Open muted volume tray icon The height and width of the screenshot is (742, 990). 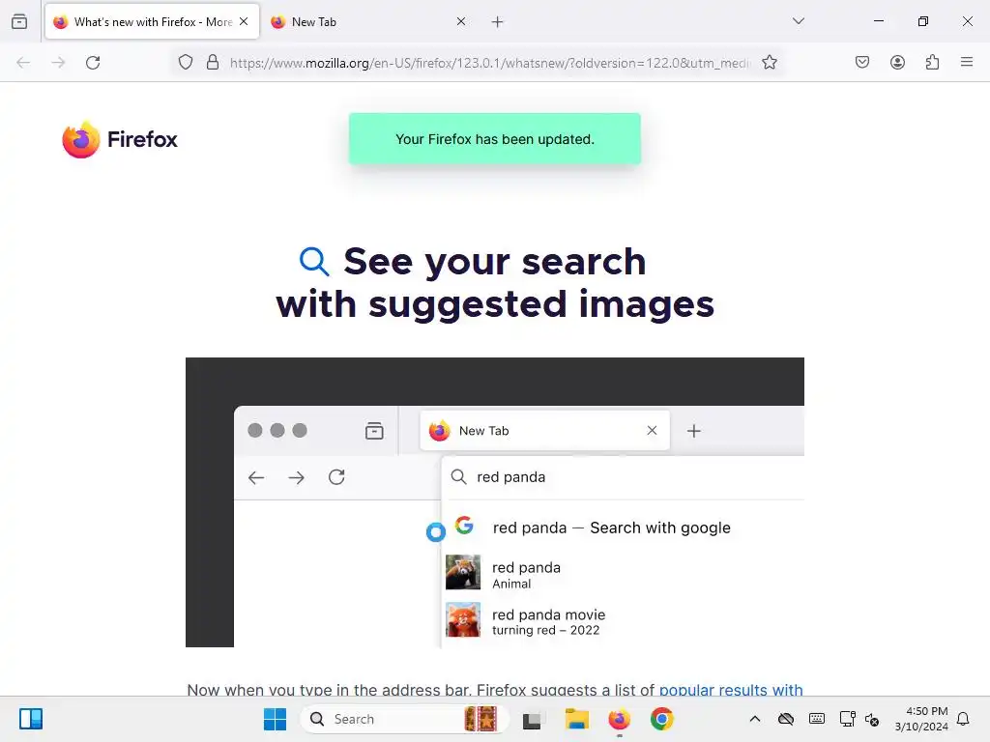point(872,719)
